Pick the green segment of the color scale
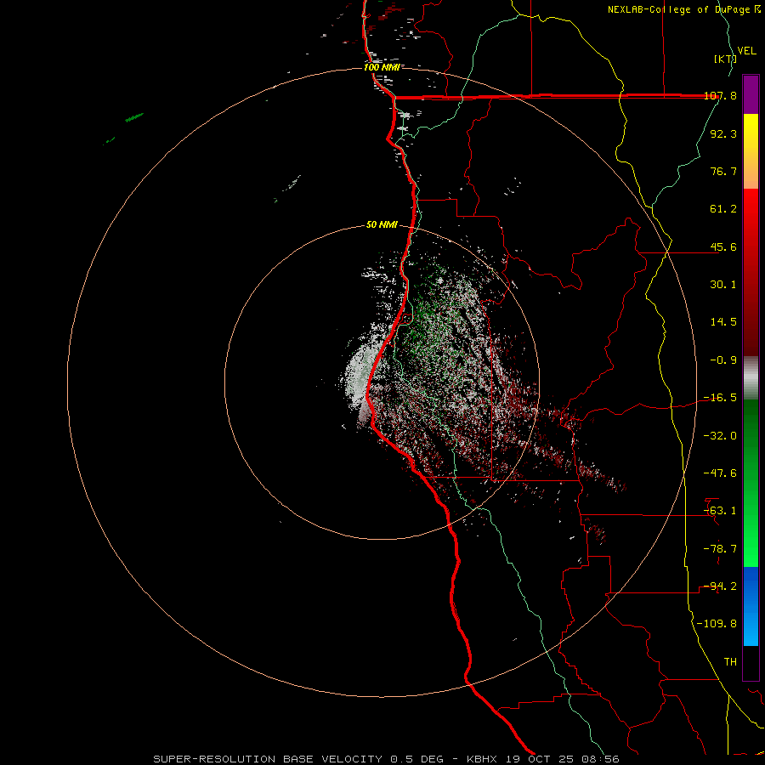765x765 pixels. (751, 483)
